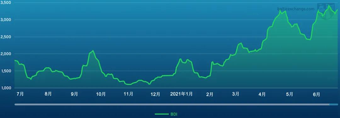Select the 2021年1月 axis label
340x118 pixels.
182,94
